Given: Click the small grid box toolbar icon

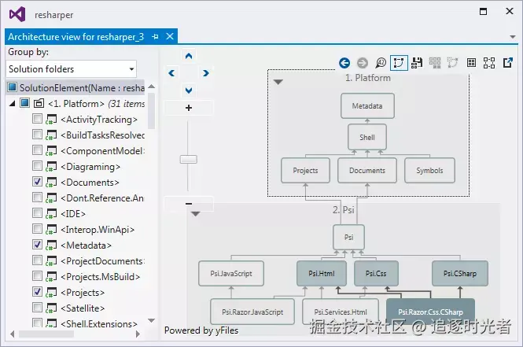Looking at the screenshot, I should click(x=471, y=62).
